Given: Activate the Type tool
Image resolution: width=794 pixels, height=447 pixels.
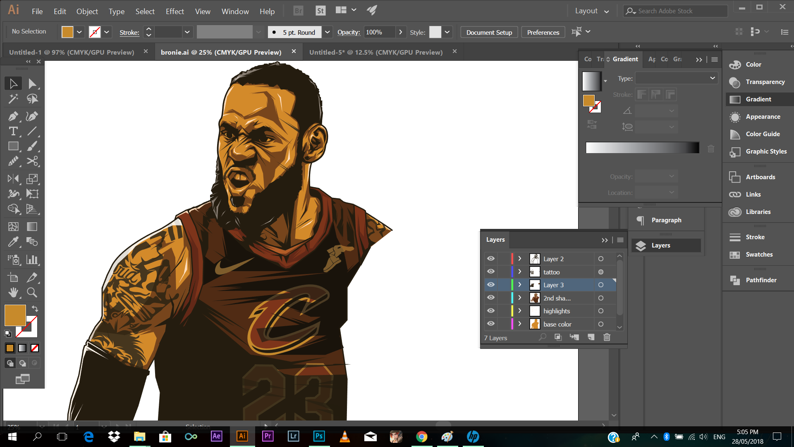Looking at the screenshot, I should coord(13,131).
